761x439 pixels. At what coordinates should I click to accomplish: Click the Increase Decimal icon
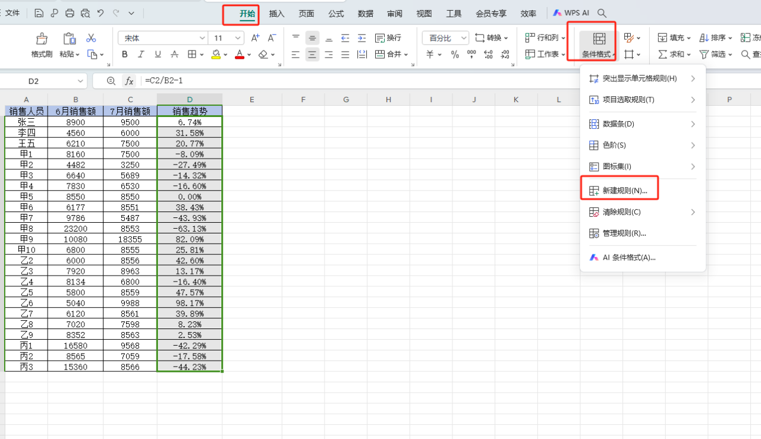(x=488, y=55)
